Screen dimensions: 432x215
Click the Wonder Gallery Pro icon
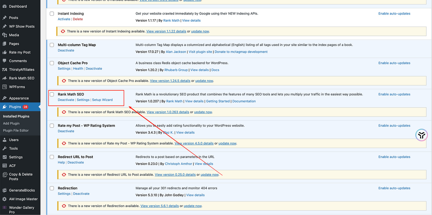click(4, 208)
